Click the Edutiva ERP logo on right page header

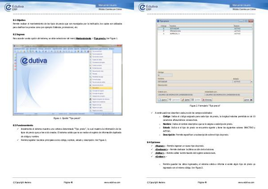150,7
